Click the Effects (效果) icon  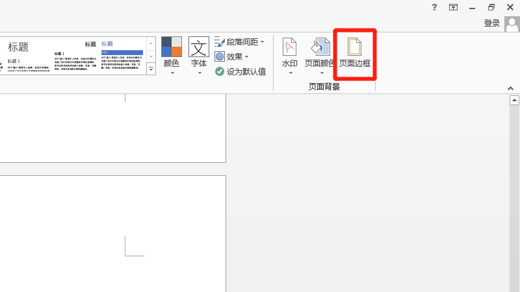[x=220, y=56]
